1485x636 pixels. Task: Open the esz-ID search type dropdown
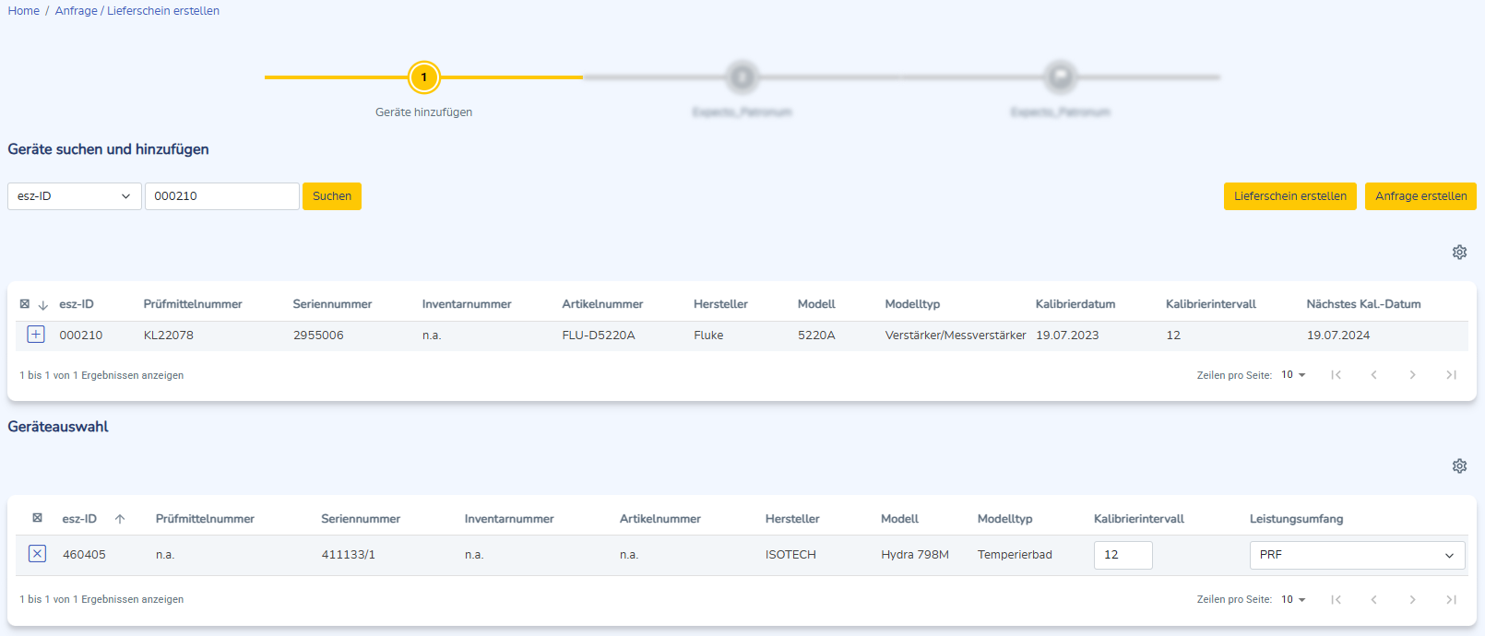[x=74, y=196]
